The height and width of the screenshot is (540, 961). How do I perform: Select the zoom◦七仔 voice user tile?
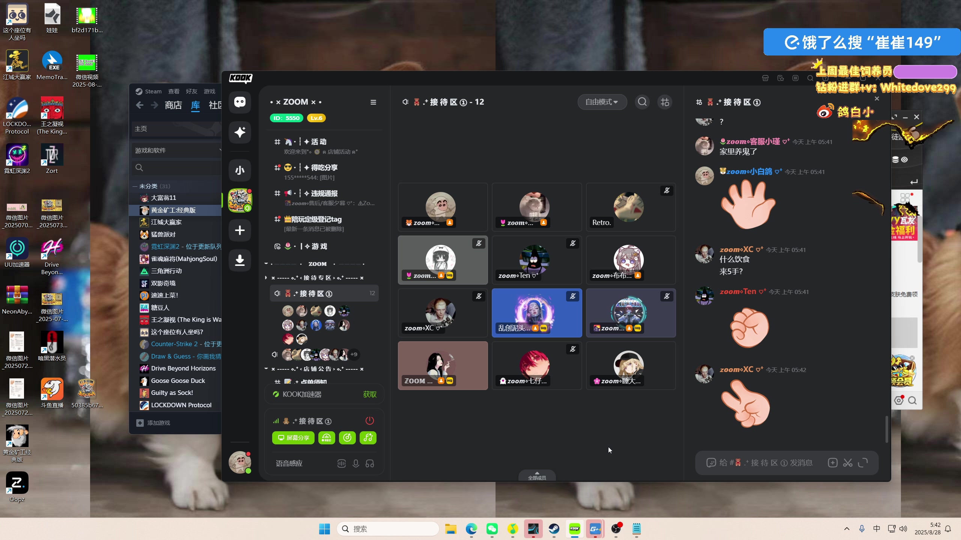pyautogui.click(x=537, y=366)
